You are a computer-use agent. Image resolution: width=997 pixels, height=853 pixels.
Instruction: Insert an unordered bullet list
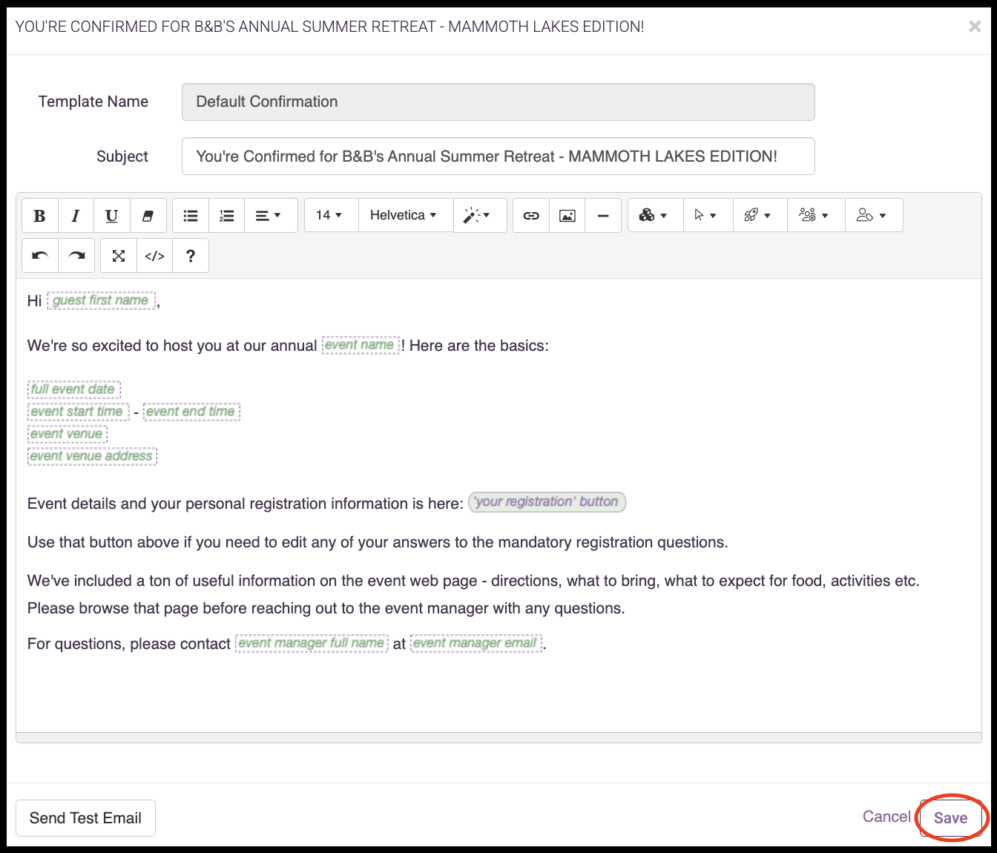click(191, 216)
